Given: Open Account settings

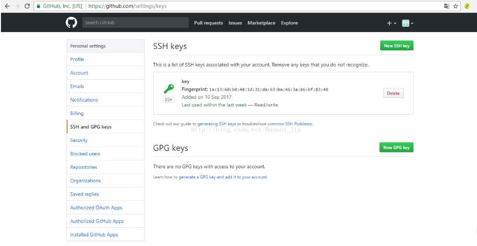Looking at the screenshot, I should pos(105,73).
